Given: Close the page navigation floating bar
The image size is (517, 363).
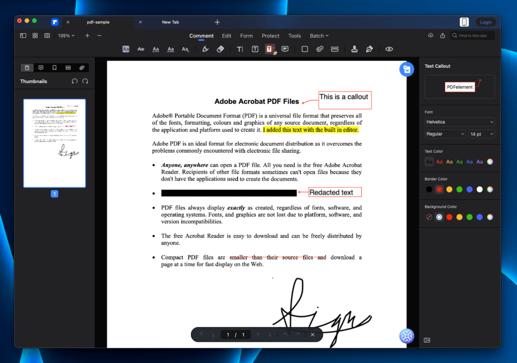Looking at the screenshot, I should (x=313, y=335).
